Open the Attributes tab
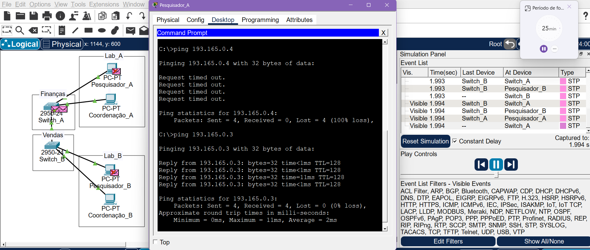The image size is (590, 250). coord(299,20)
